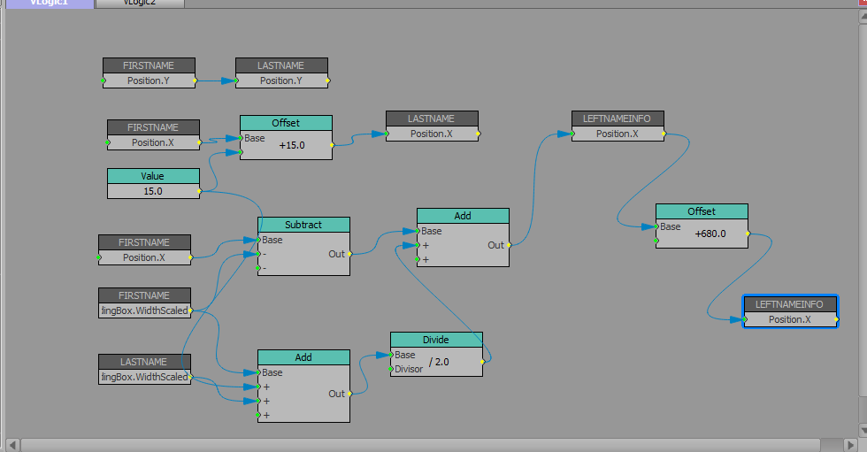Screen dimensions: 867x452
Task: Select the LASTNAME Position.Y node
Action: (281, 73)
